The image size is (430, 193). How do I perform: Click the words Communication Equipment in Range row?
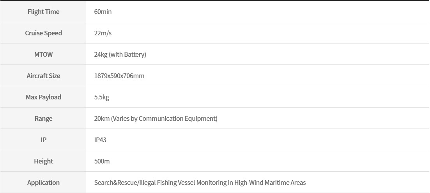[177, 118]
